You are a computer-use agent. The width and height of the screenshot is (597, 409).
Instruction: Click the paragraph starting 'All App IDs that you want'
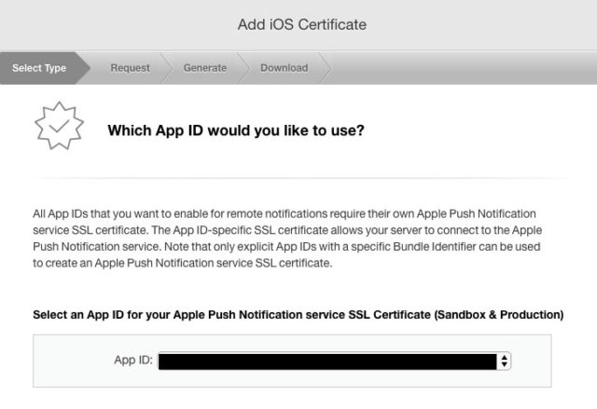click(x=287, y=239)
